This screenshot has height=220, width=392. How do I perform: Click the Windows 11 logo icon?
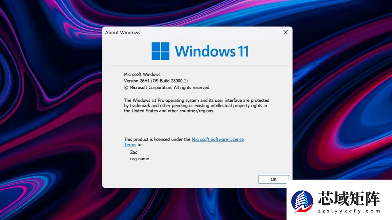(x=160, y=51)
